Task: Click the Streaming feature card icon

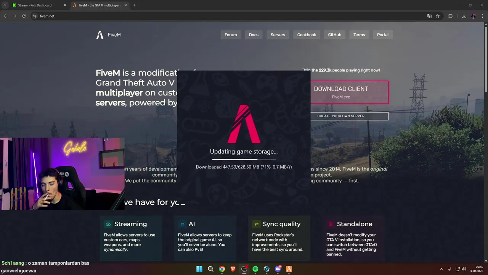Action: click(108, 224)
